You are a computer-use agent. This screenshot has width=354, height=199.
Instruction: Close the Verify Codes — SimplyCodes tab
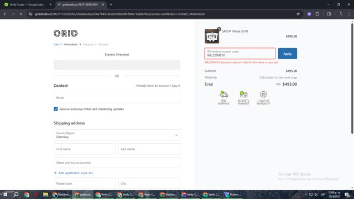(50, 4)
